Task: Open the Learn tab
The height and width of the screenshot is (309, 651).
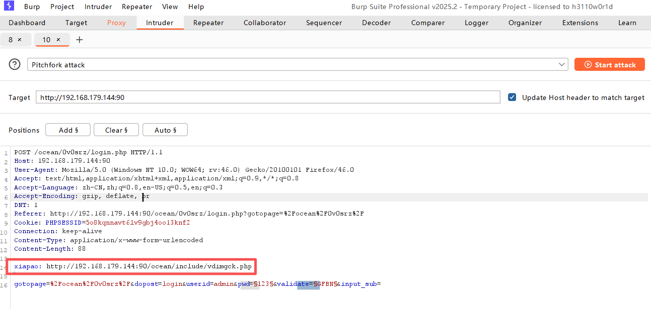Action: 627,23
